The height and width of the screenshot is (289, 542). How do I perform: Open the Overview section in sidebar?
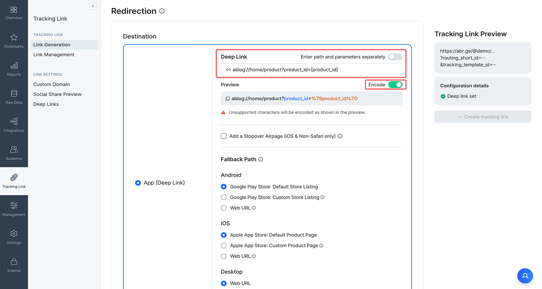pyautogui.click(x=14, y=13)
